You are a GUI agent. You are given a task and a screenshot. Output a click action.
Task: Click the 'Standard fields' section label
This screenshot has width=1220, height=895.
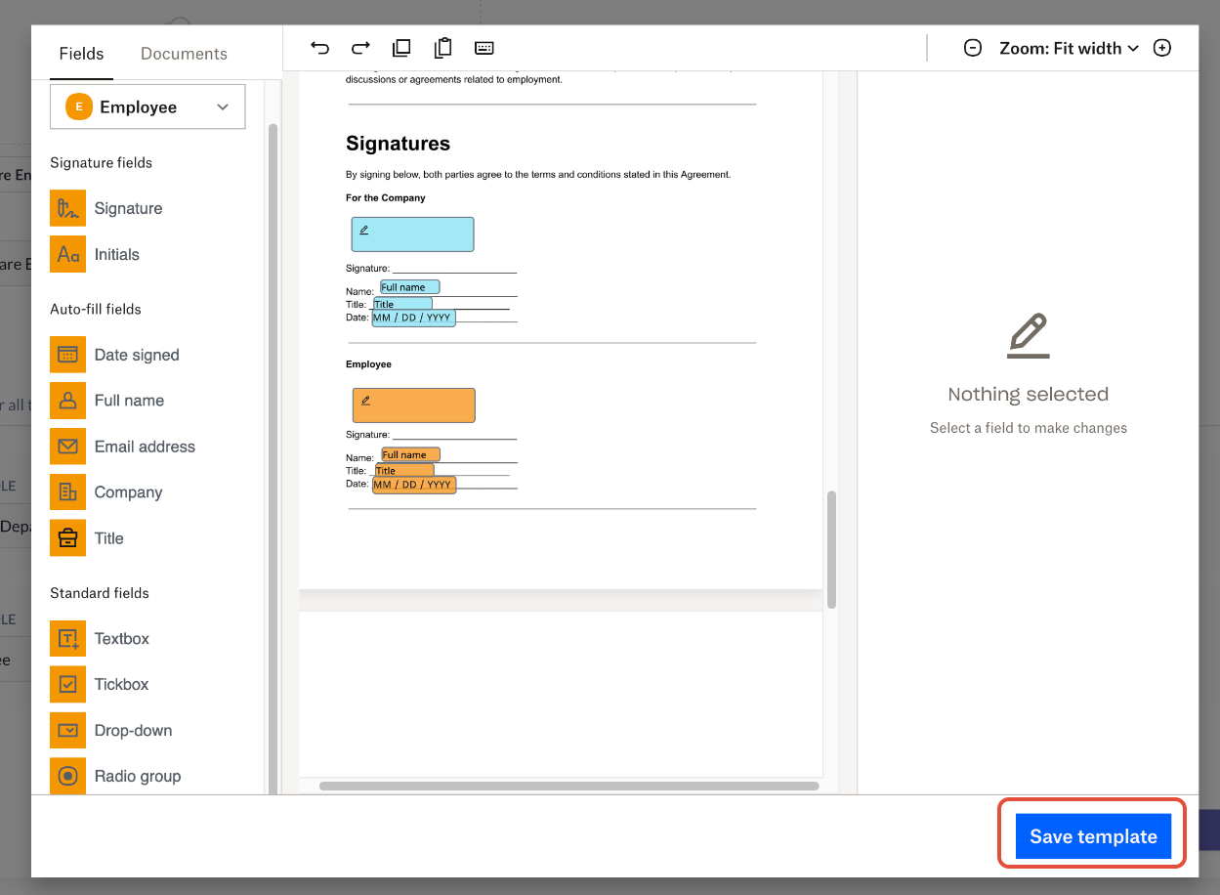tap(100, 593)
